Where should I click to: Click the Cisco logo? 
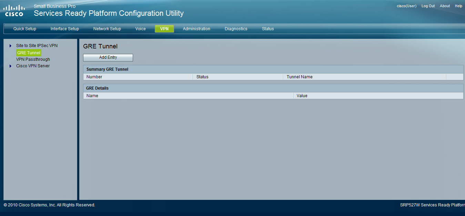click(x=14, y=11)
